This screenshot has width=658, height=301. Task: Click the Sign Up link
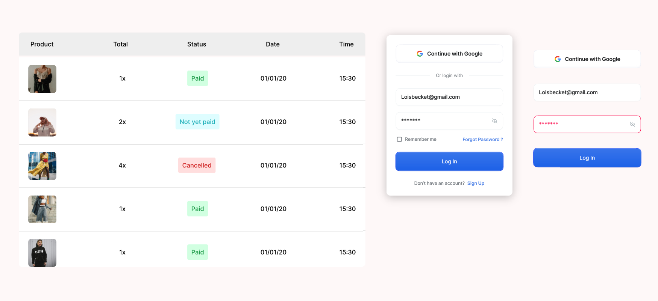click(x=476, y=183)
